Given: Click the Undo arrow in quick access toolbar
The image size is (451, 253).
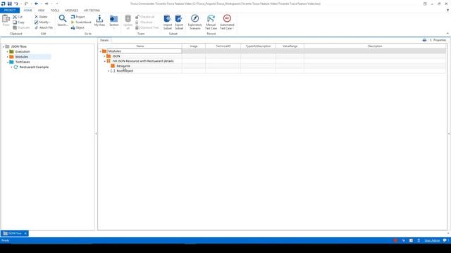Looking at the screenshot, I should point(16,4).
